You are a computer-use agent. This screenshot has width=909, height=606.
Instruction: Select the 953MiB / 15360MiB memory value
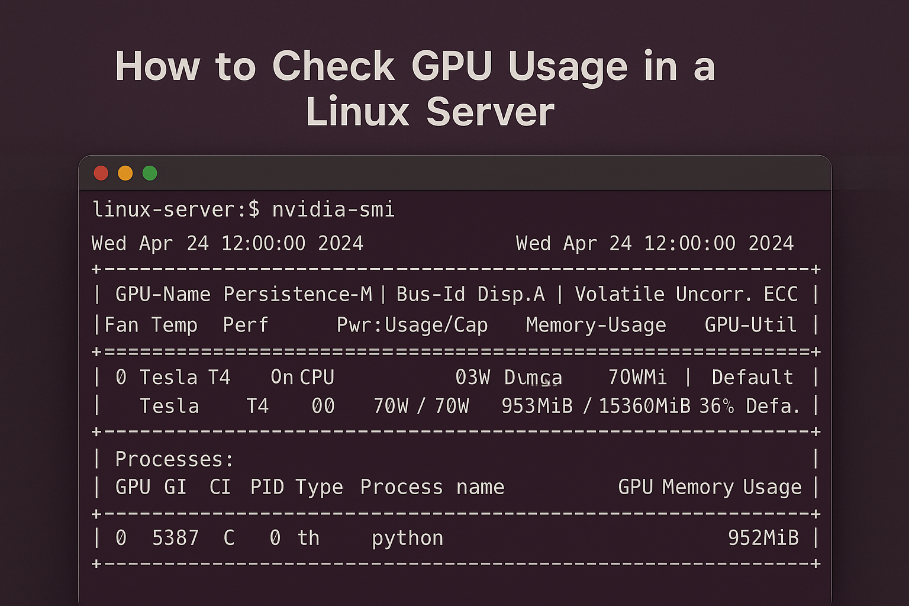point(596,406)
